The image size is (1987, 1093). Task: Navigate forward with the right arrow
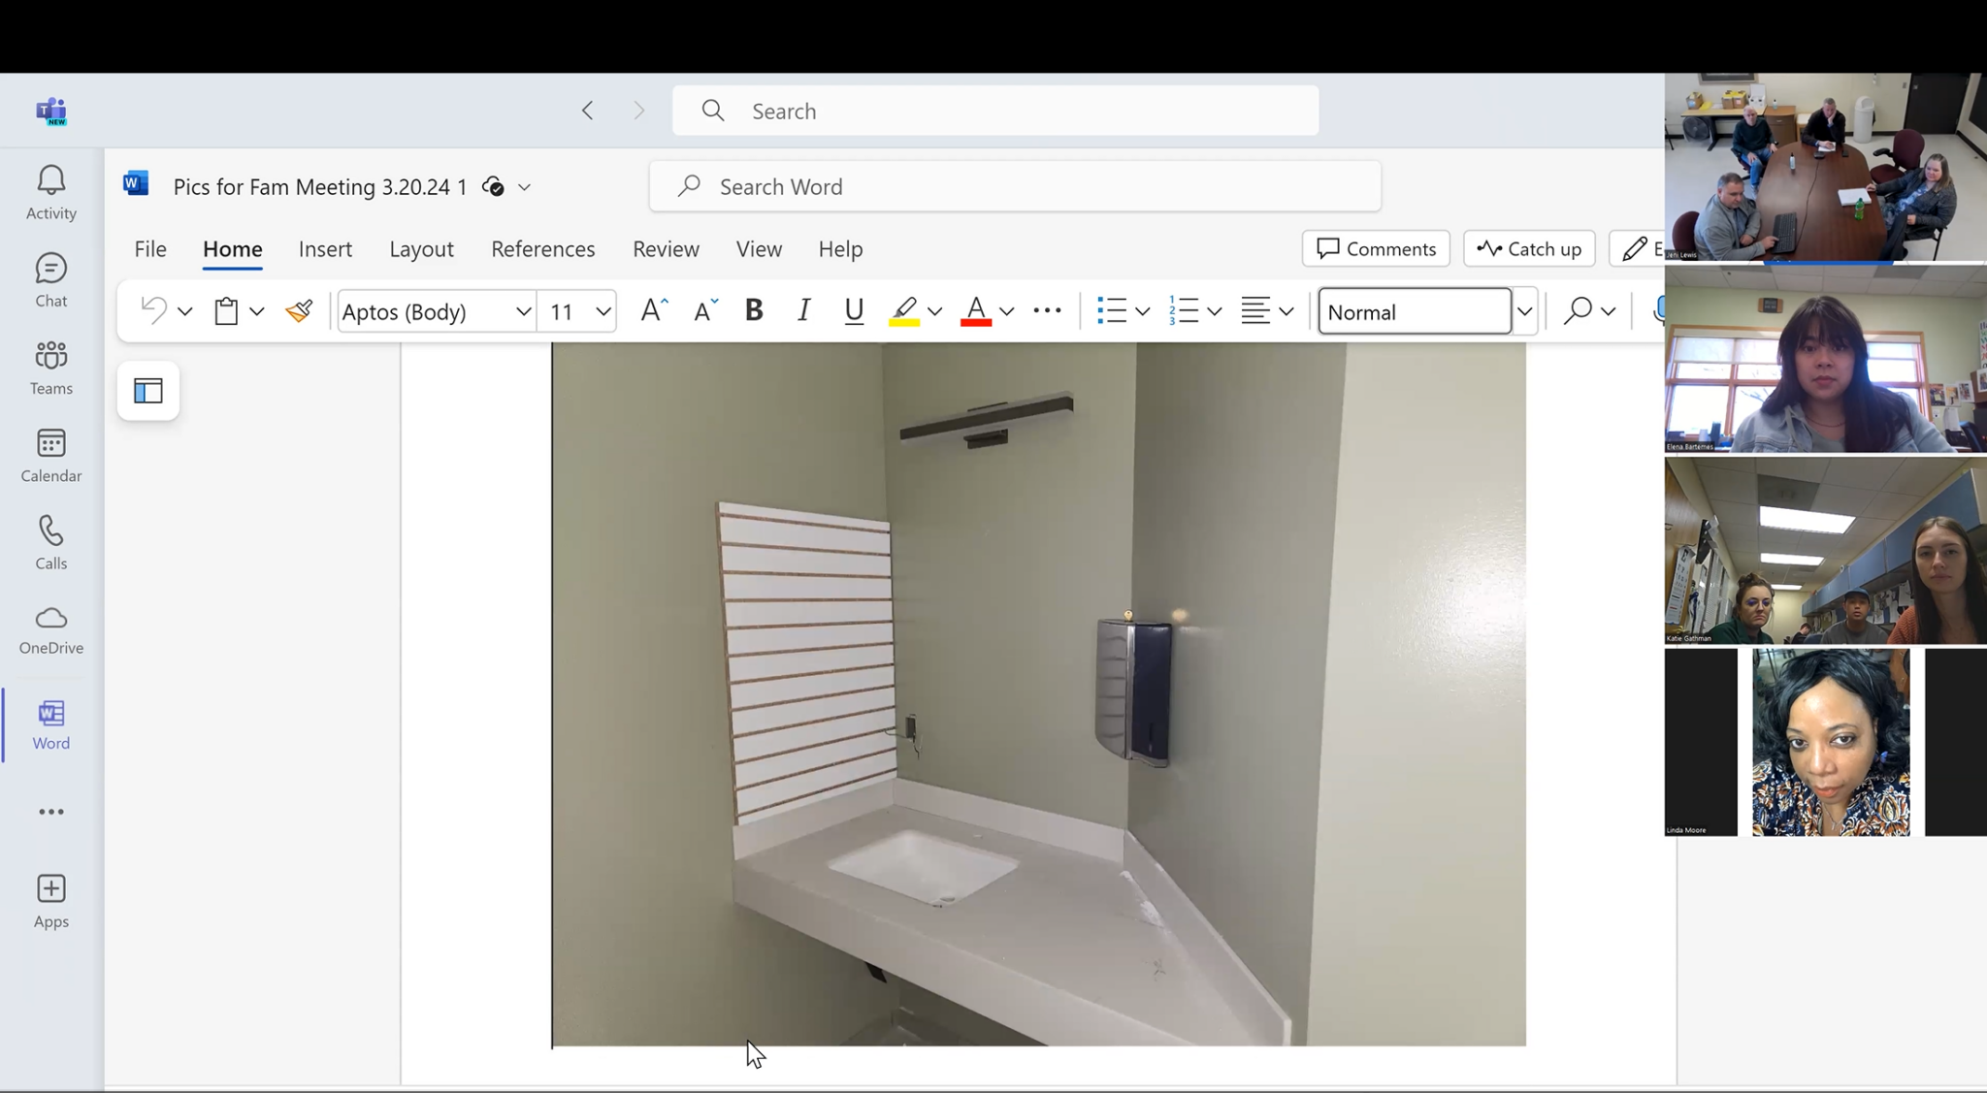638,111
